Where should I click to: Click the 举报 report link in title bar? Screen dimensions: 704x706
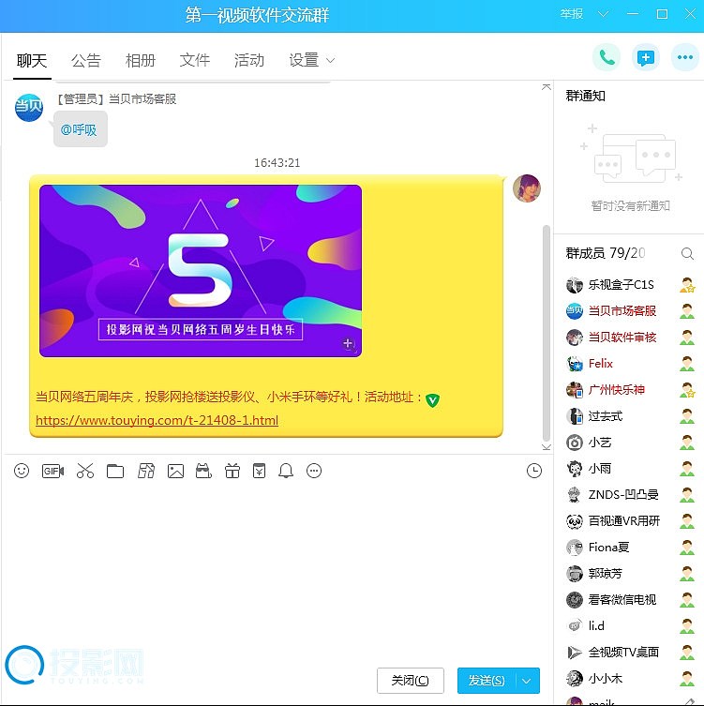(572, 14)
